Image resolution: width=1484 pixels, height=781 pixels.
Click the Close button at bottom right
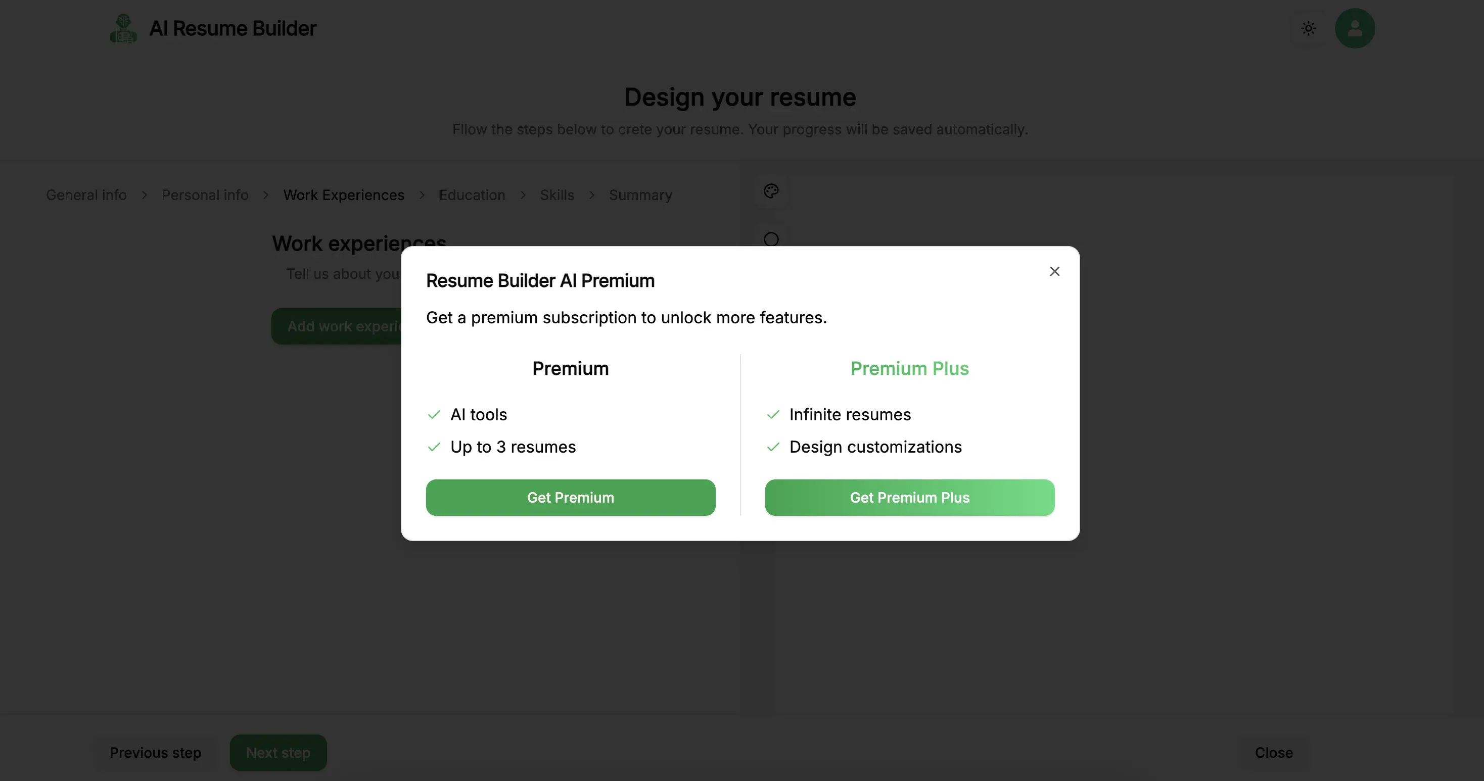(x=1274, y=753)
